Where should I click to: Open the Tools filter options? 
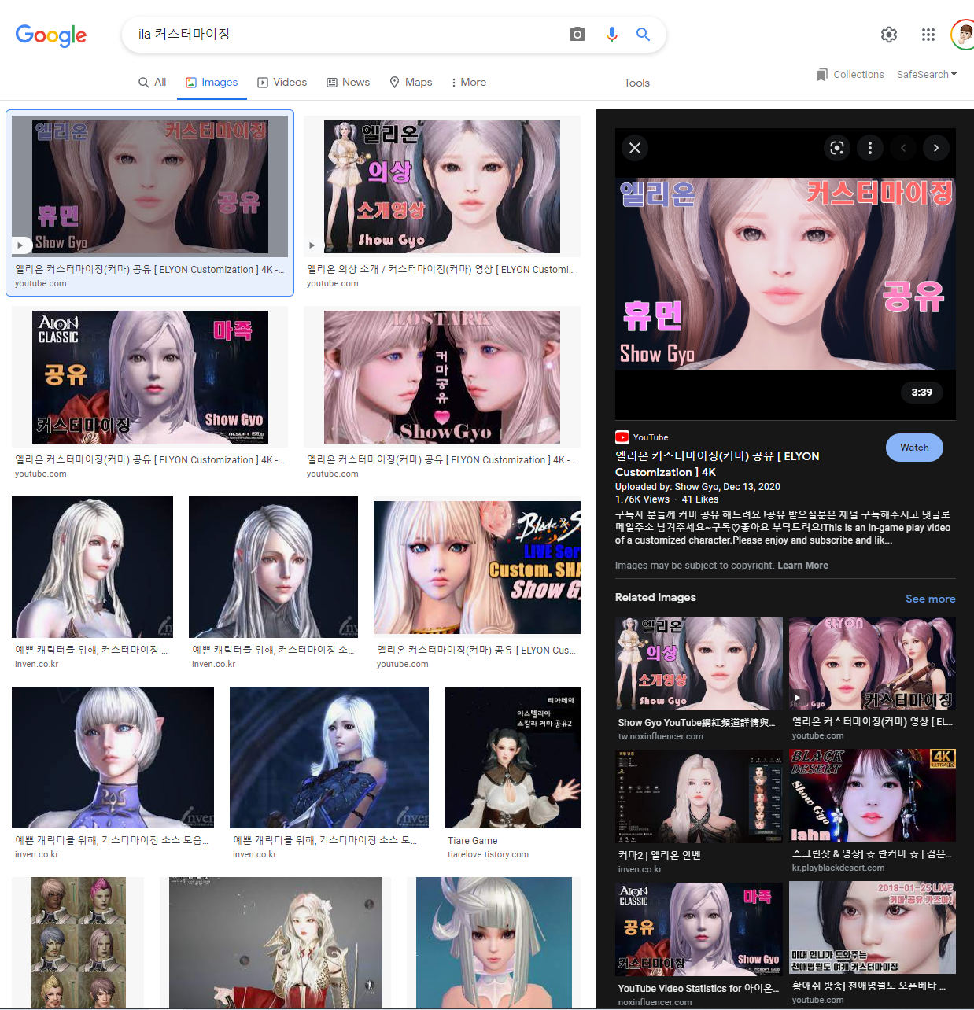pyautogui.click(x=637, y=83)
